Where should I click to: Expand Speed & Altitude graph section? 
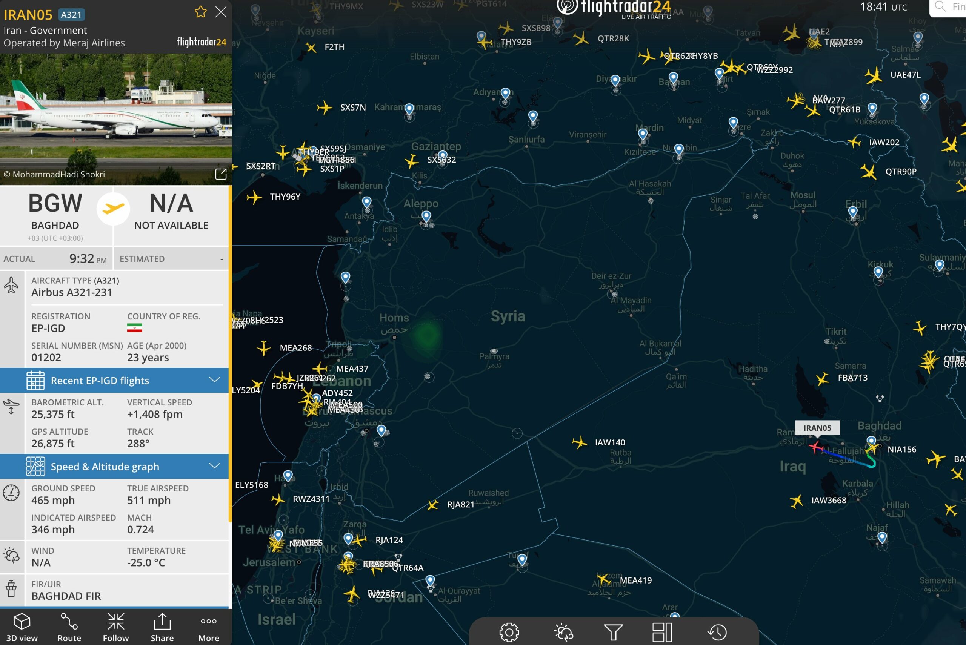pos(114,466)
